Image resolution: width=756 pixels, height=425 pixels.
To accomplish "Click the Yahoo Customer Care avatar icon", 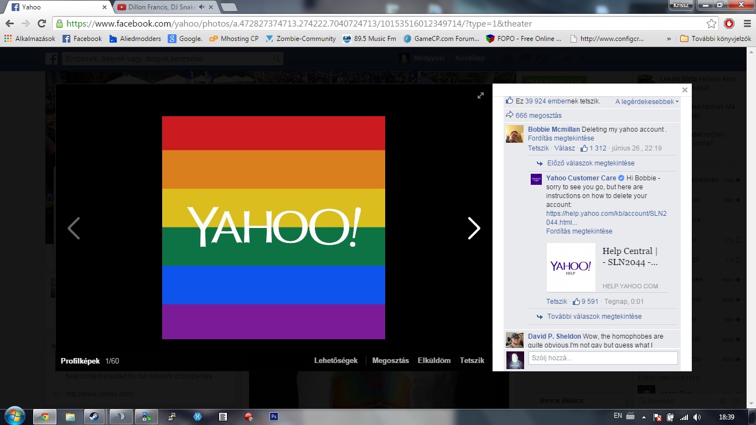I will click(536, 179).
